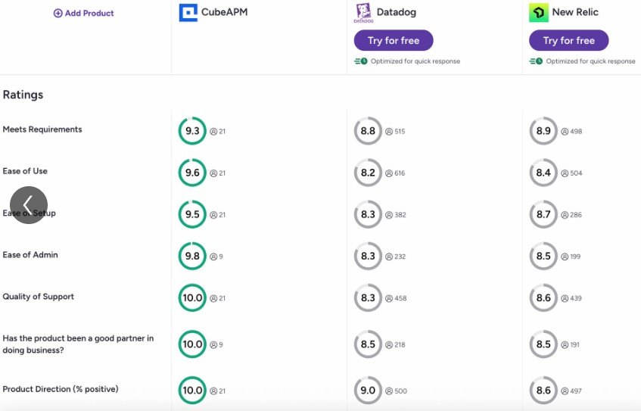Click the New Relic logo icon
The width and height of the screenshot is (641, 411).
tap(539, 12)
